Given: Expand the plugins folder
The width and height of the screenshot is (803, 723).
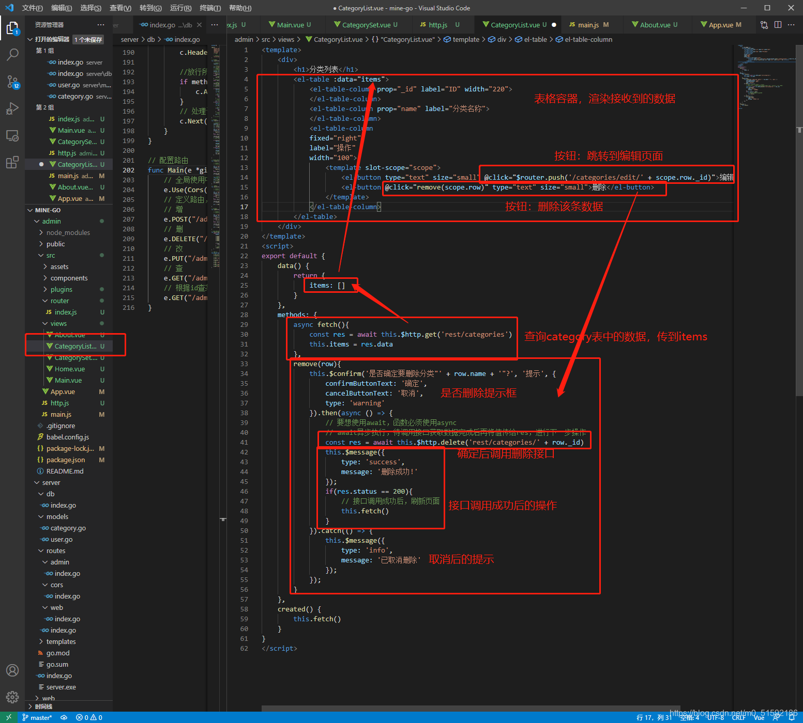Looking at the screenshot, I should (61, 289).
